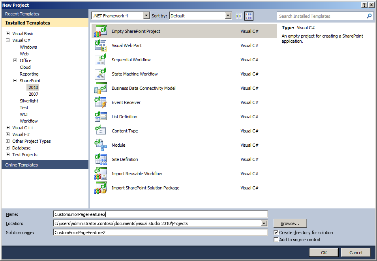Viewport: 377px width, 261px height.
Task: Click the Business Data Connectivity Model icon
Action: click(x=101, y=88)
